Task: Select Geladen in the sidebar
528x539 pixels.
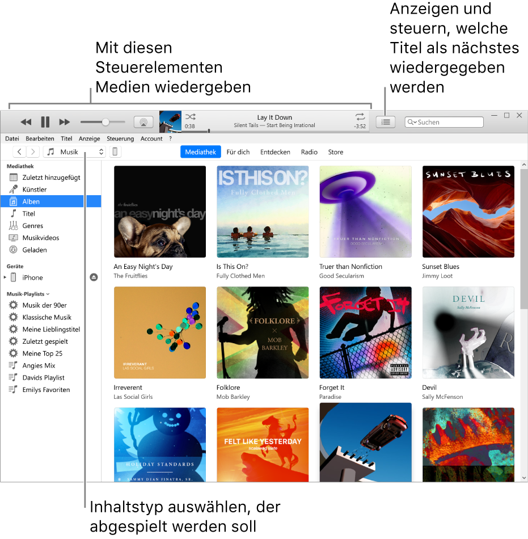Action: pos(51,250)
